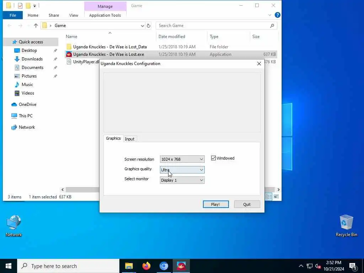
Task: Click the Downloads pin icon
Action: 55,59
